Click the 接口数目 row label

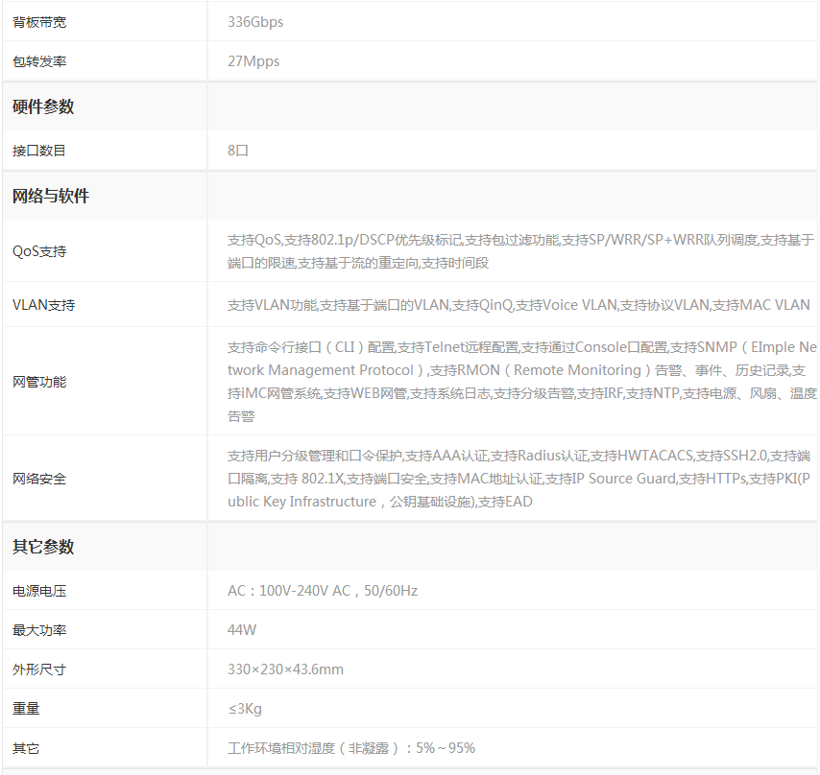click(39, 151)
